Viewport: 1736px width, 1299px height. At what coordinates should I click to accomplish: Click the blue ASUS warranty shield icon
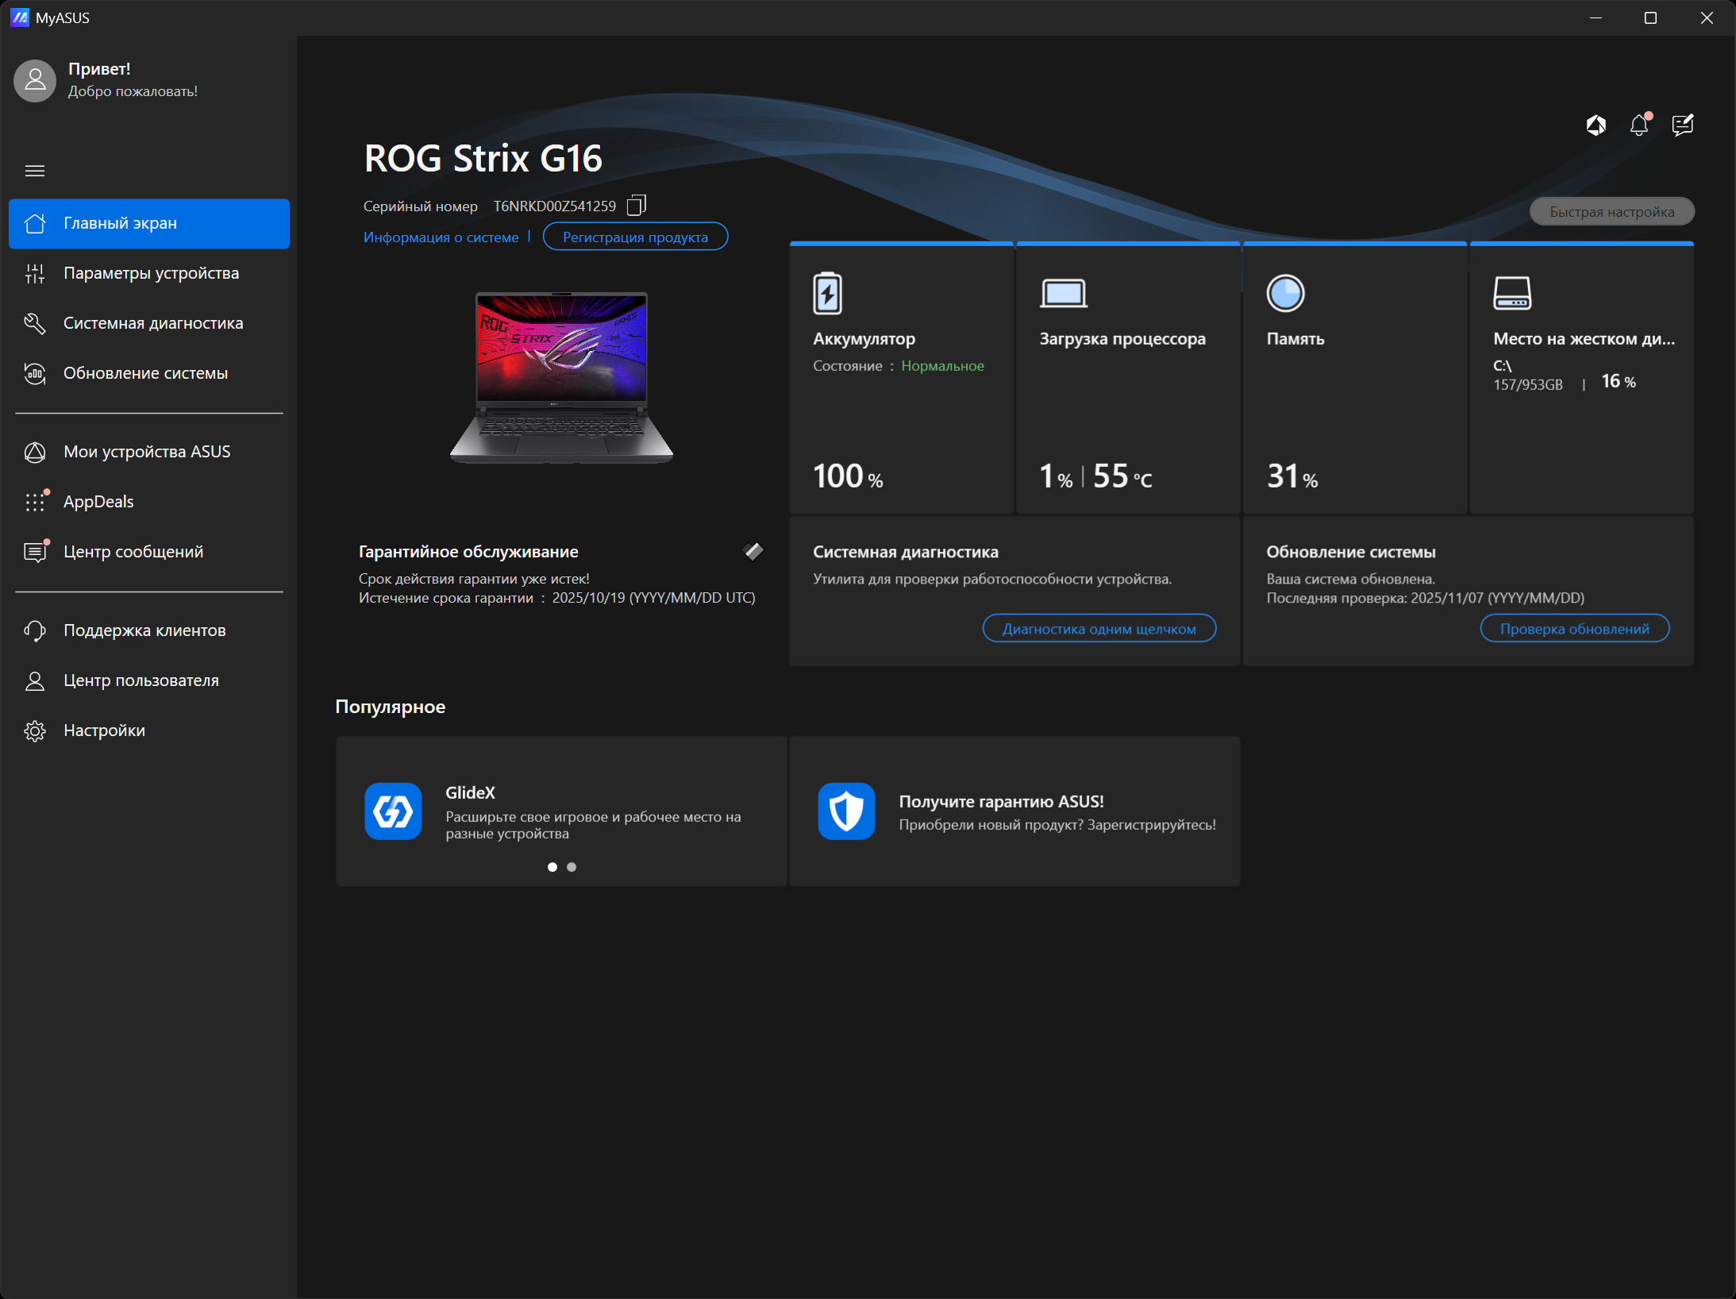pos(846,811)
